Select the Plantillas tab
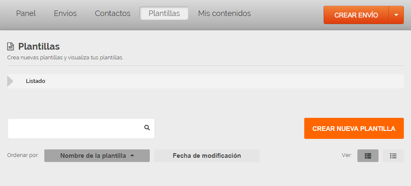This screenshot has width=411, height=186. click(164, 13)
